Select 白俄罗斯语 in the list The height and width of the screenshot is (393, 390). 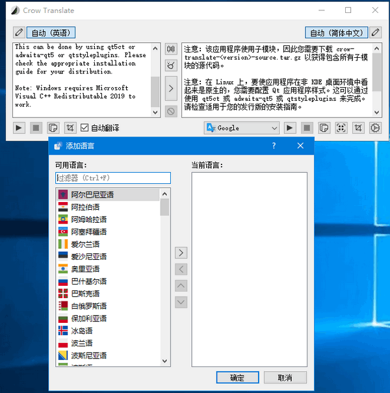click(108, 306)
